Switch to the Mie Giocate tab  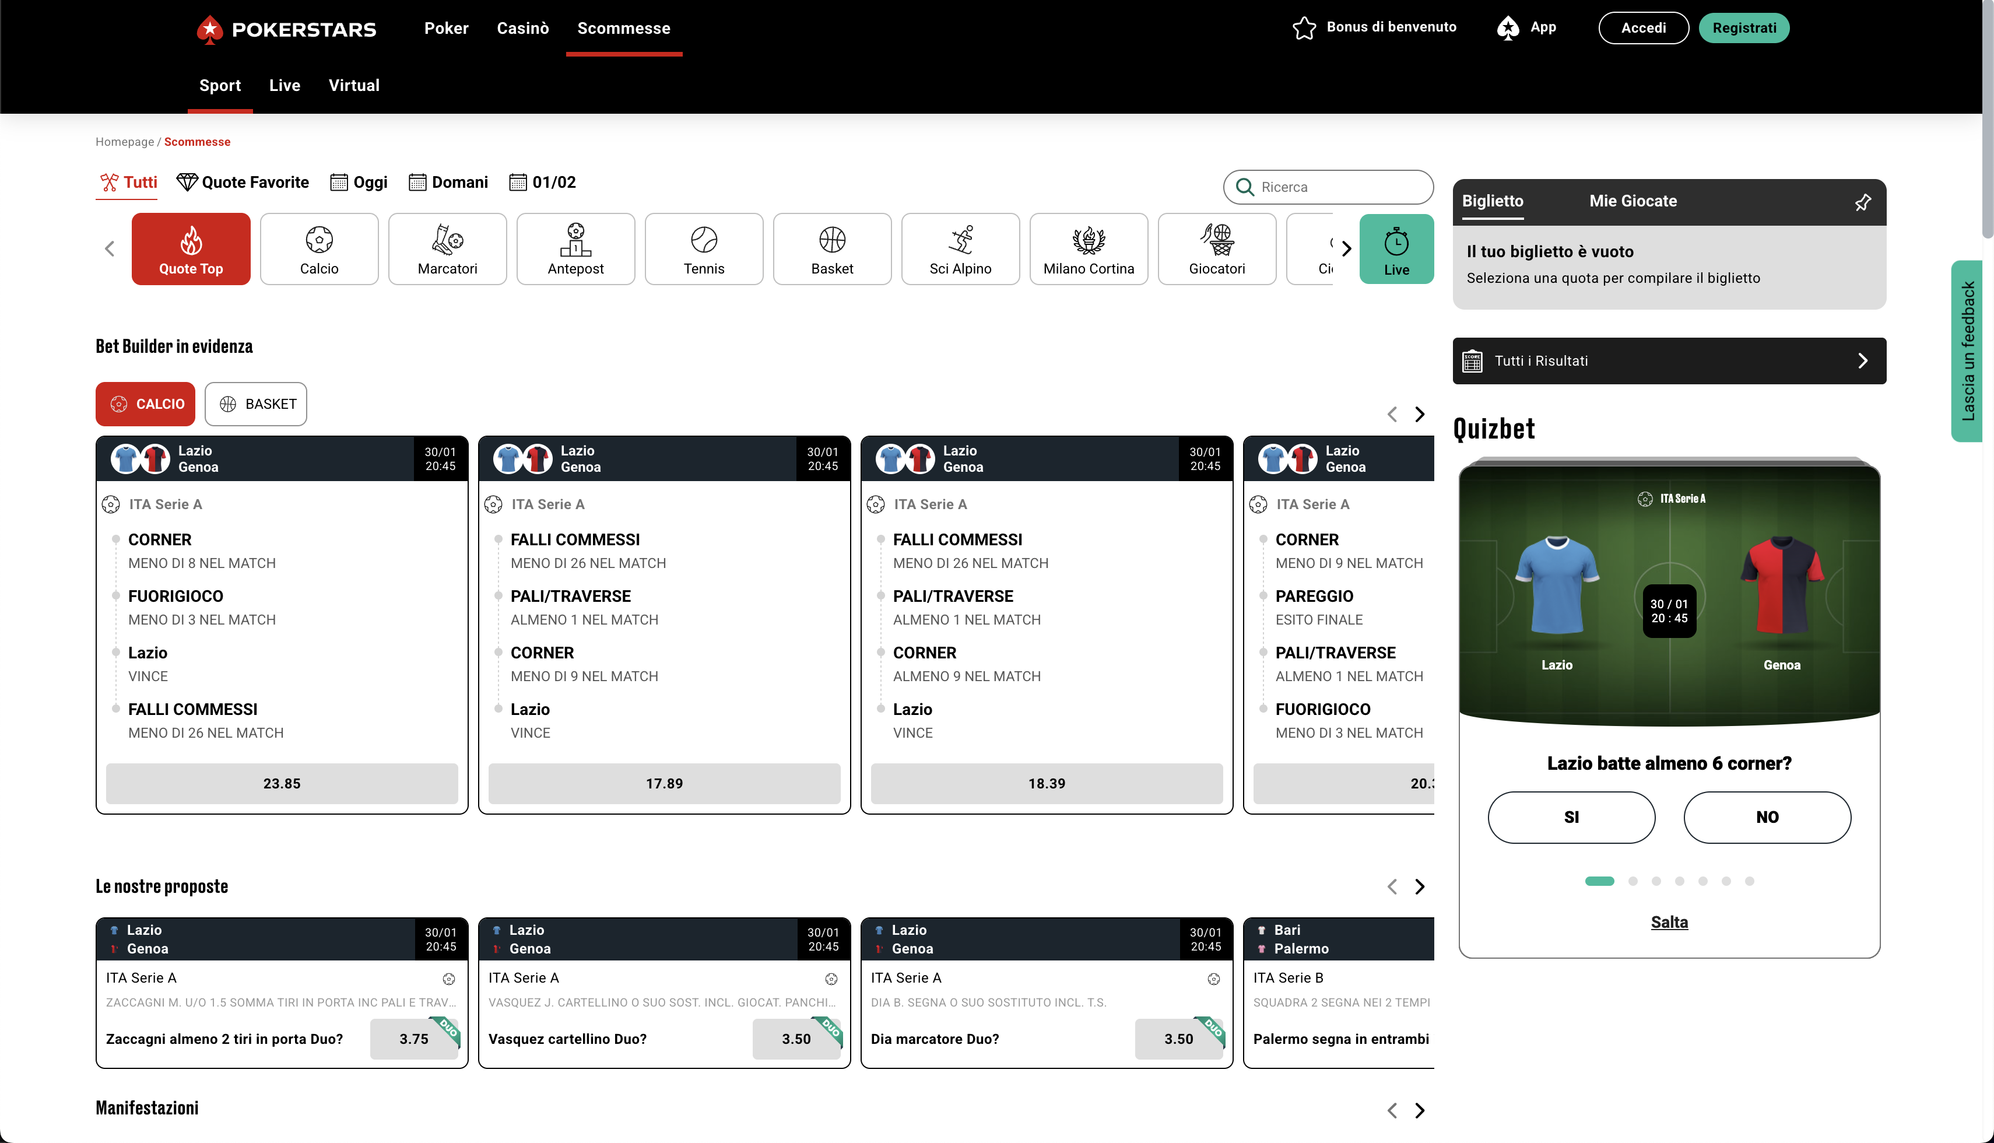coord(1633,201)
